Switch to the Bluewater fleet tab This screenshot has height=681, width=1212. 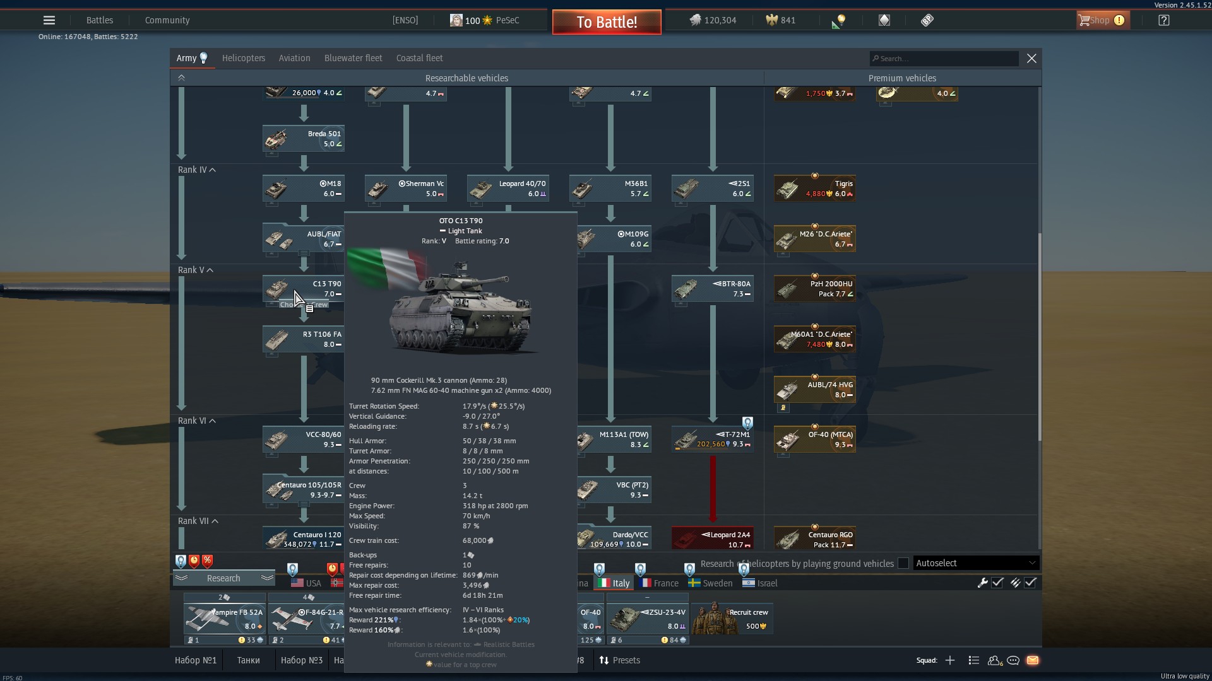(353, 58)
